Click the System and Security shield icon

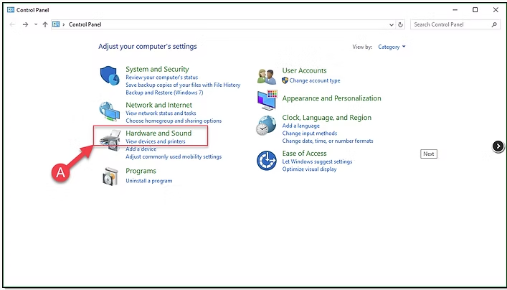109,75
